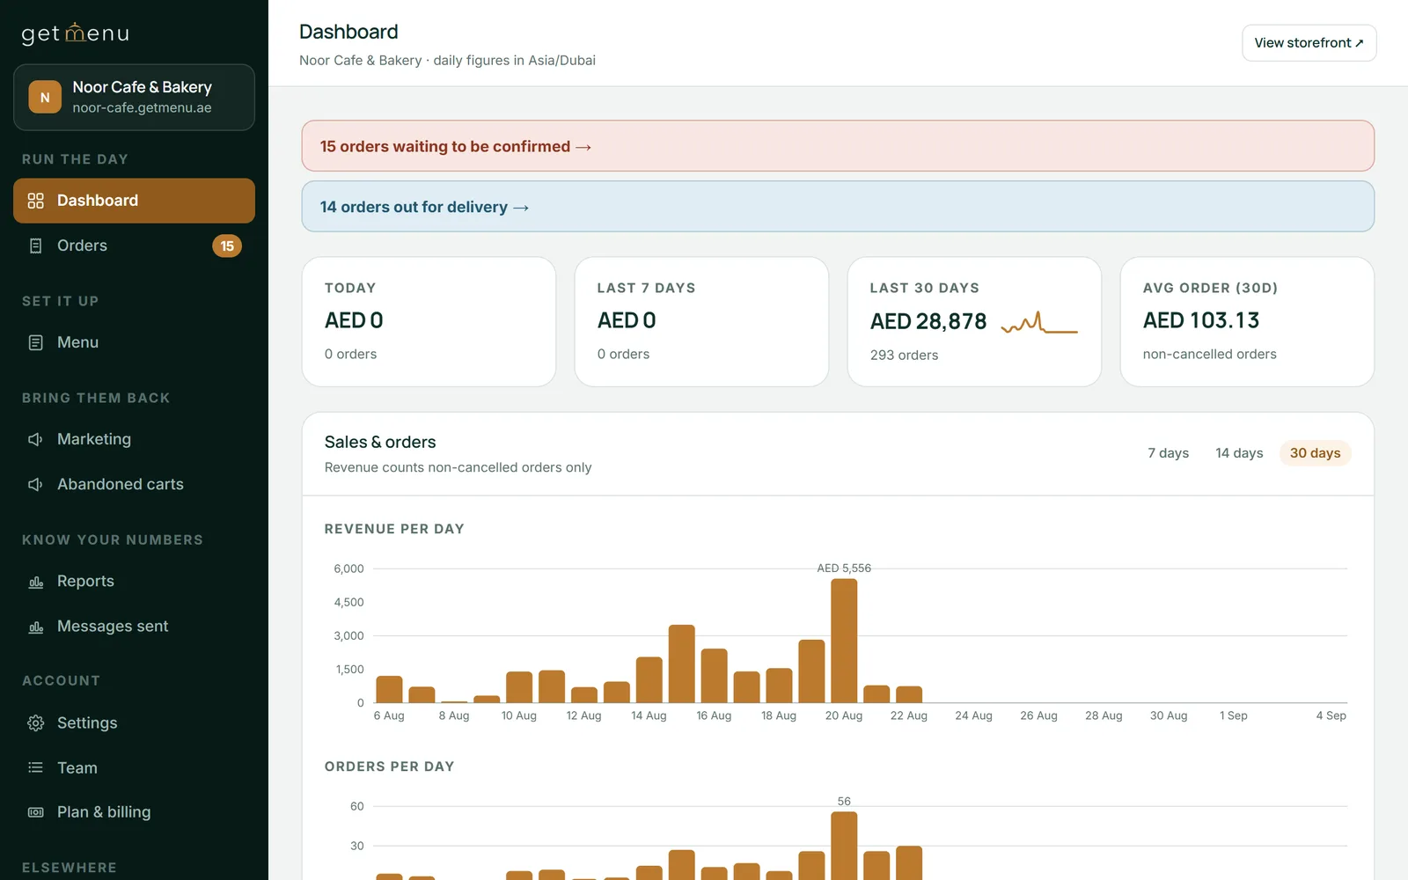
Task: Open the Orders page from sidebar
Action: click(134, 246)
